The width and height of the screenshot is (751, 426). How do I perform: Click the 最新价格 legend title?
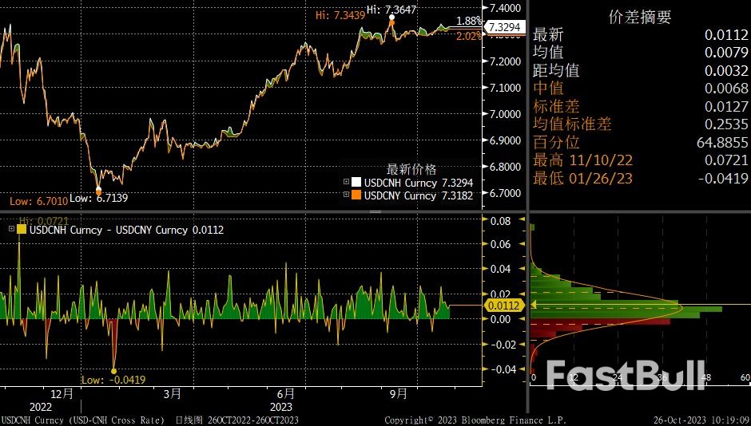pos(411,169)
